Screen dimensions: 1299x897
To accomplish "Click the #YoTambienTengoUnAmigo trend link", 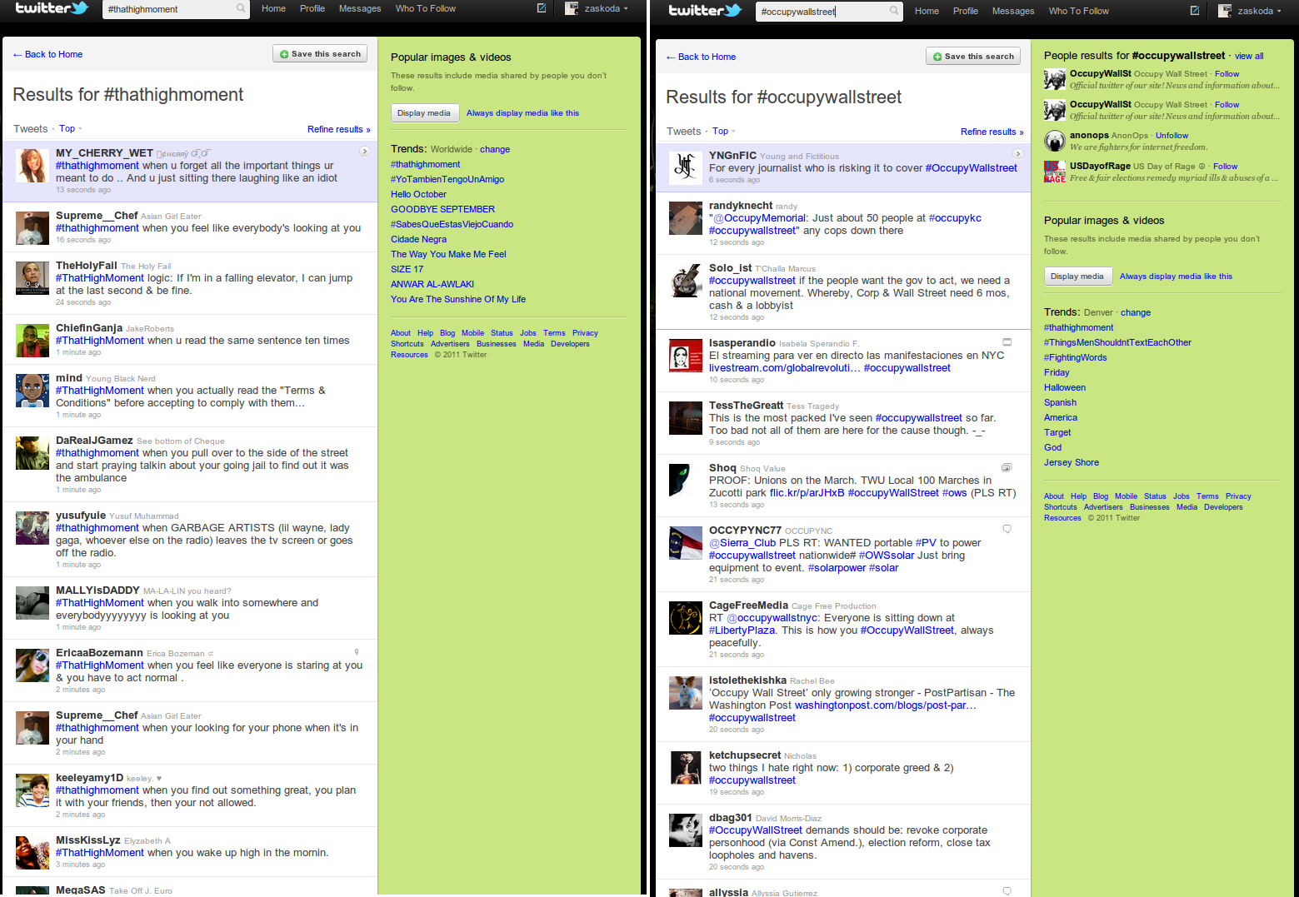I will [447, 180].
